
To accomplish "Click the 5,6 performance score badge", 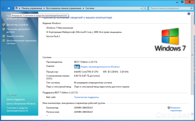I will tap(77, 67).
